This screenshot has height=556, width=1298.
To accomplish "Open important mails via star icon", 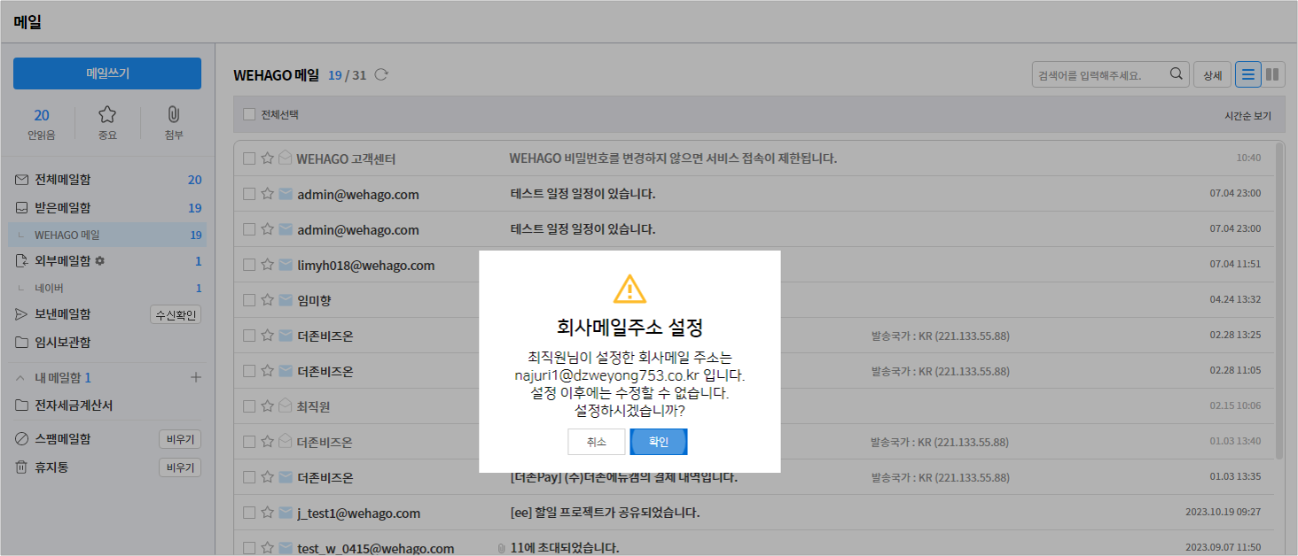I will (x=107, y=115).
